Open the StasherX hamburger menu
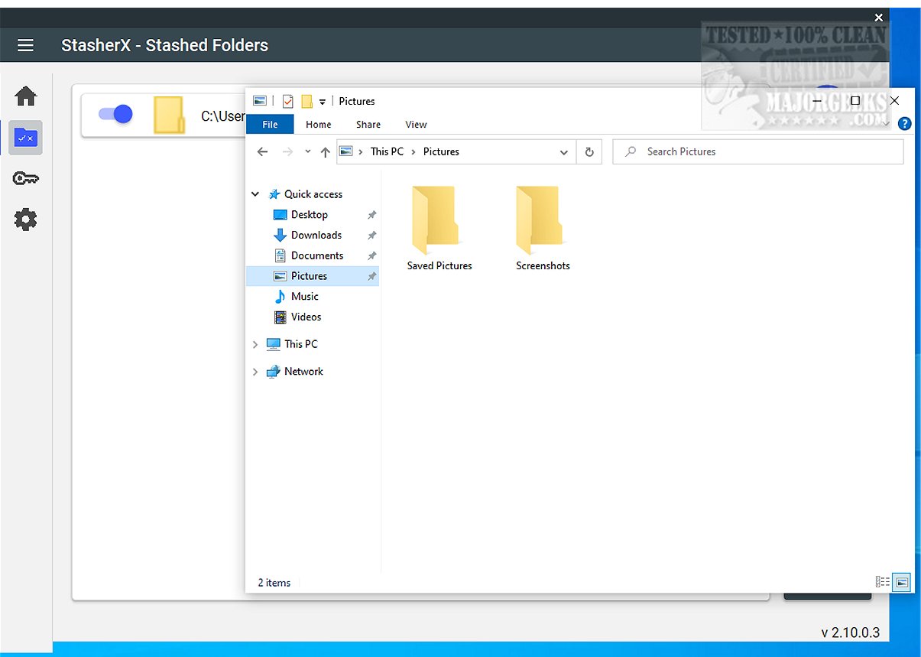The width and height of the screenshot is (921, 657). pos(25,45)
